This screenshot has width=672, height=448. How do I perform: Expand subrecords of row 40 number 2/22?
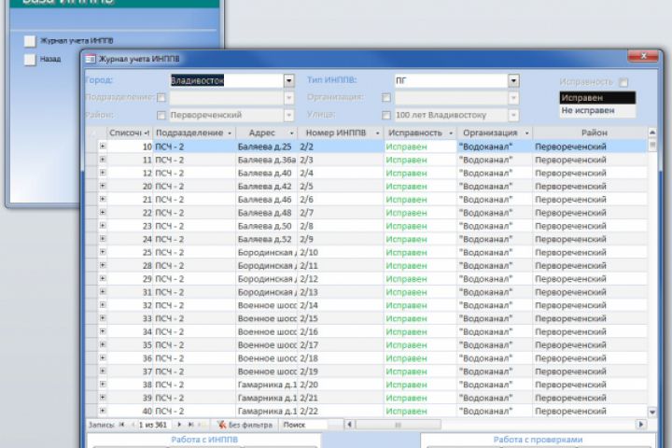click(103, 411)
